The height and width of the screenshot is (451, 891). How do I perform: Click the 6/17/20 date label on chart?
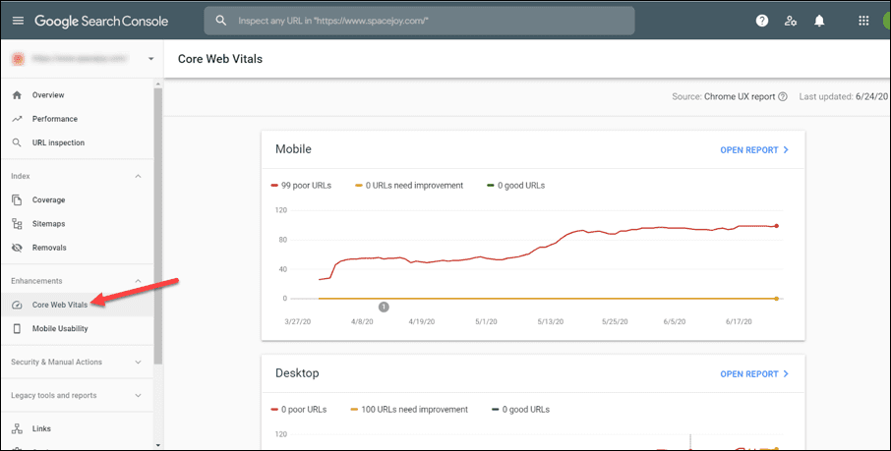(x=739, y=321)
